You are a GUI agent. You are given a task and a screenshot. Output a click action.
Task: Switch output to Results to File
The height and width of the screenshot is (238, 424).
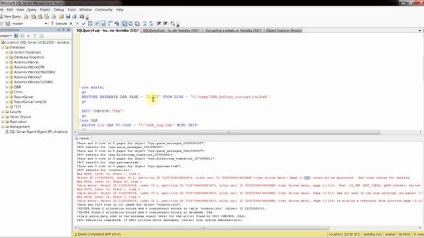[x=137, y=24]
